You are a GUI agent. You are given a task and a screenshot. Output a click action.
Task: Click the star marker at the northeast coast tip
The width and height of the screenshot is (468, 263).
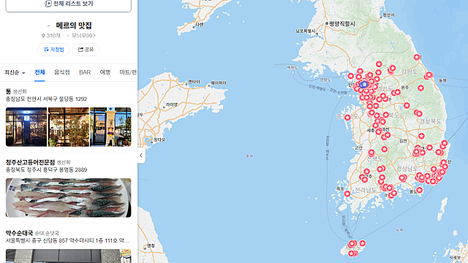[417, 57]
